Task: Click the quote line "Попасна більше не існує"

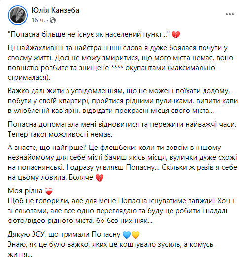Action: 89,34
